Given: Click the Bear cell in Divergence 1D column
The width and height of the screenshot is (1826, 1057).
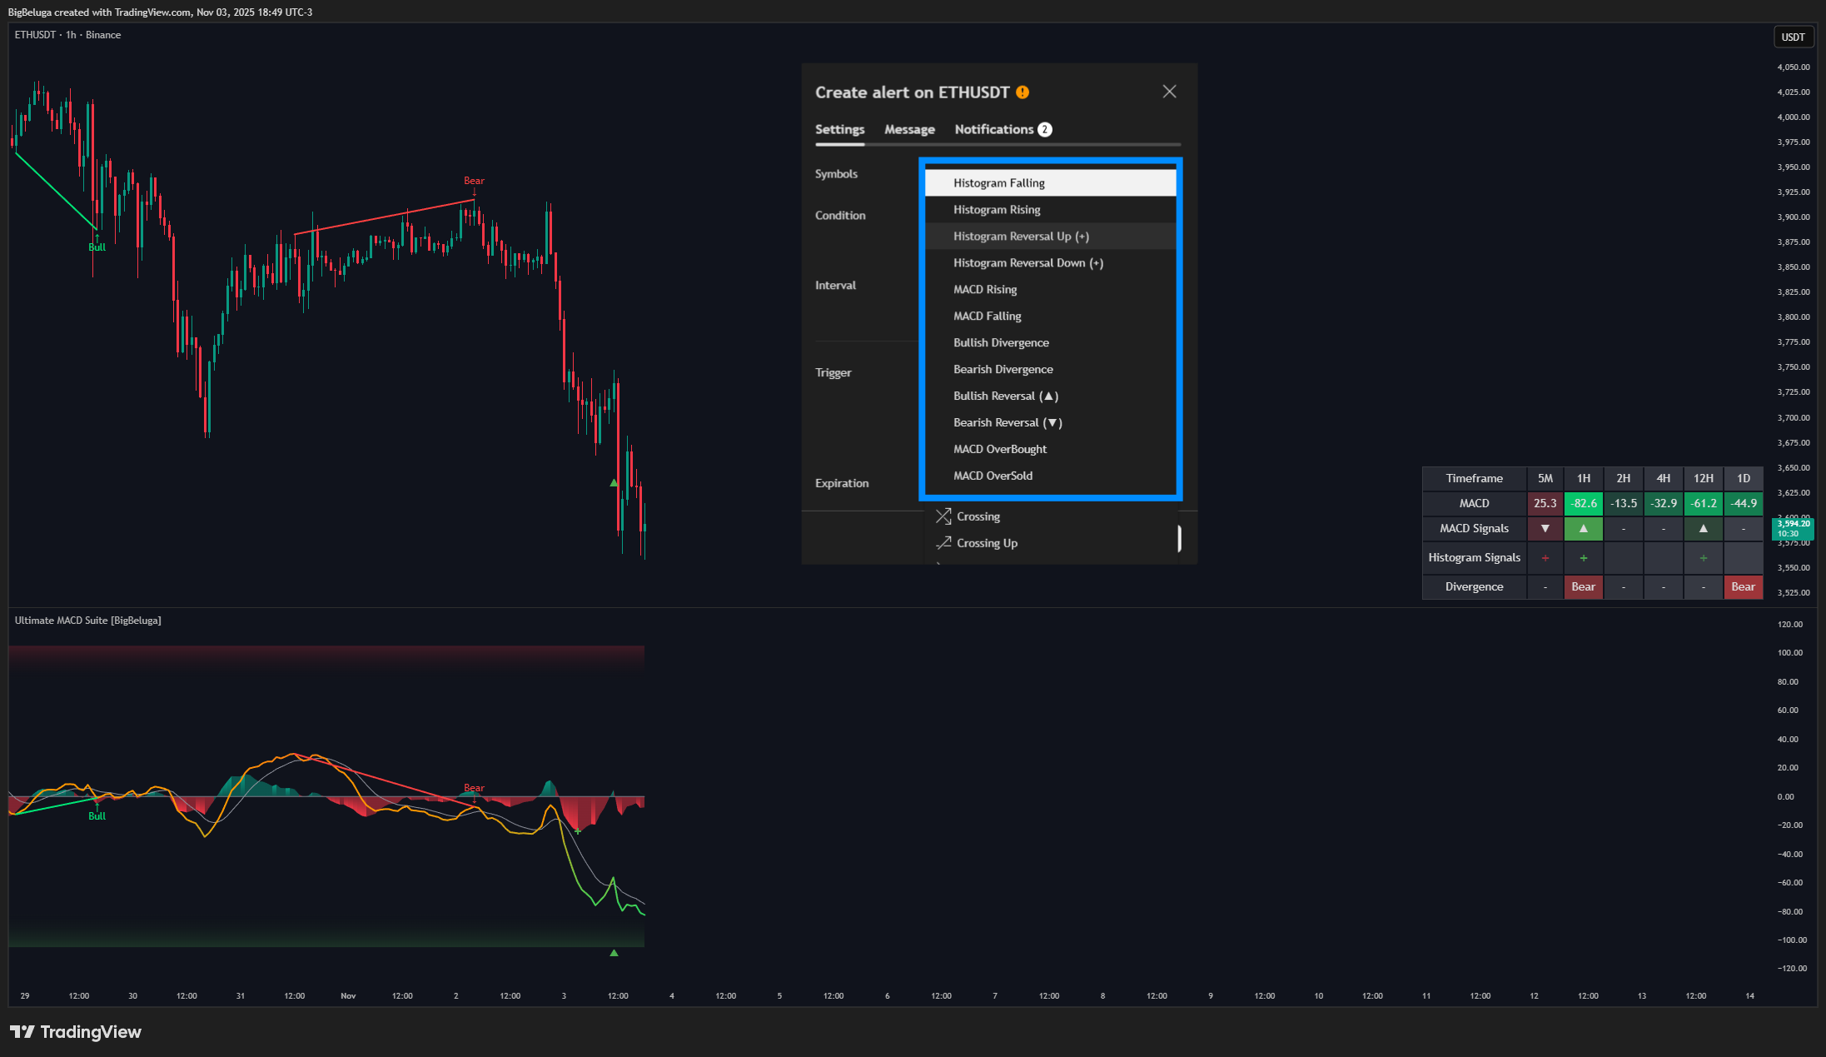Looking at the screenshot, I should click(x=1744, y=587).
